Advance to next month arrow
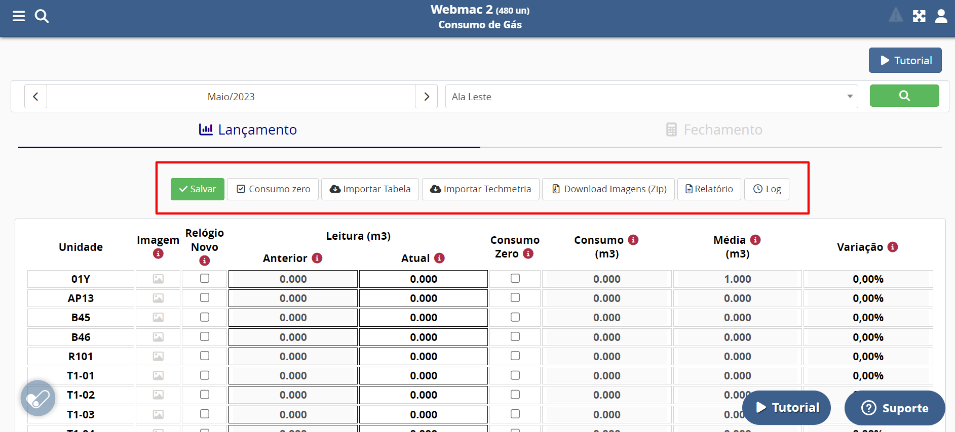Image resolution: width=955 pixels, height=432 pixels. 426,97
